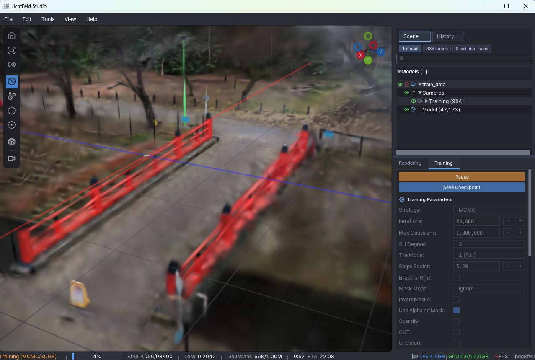
Task: Click the Save Checkpoint button
Action: coord(462,187)
